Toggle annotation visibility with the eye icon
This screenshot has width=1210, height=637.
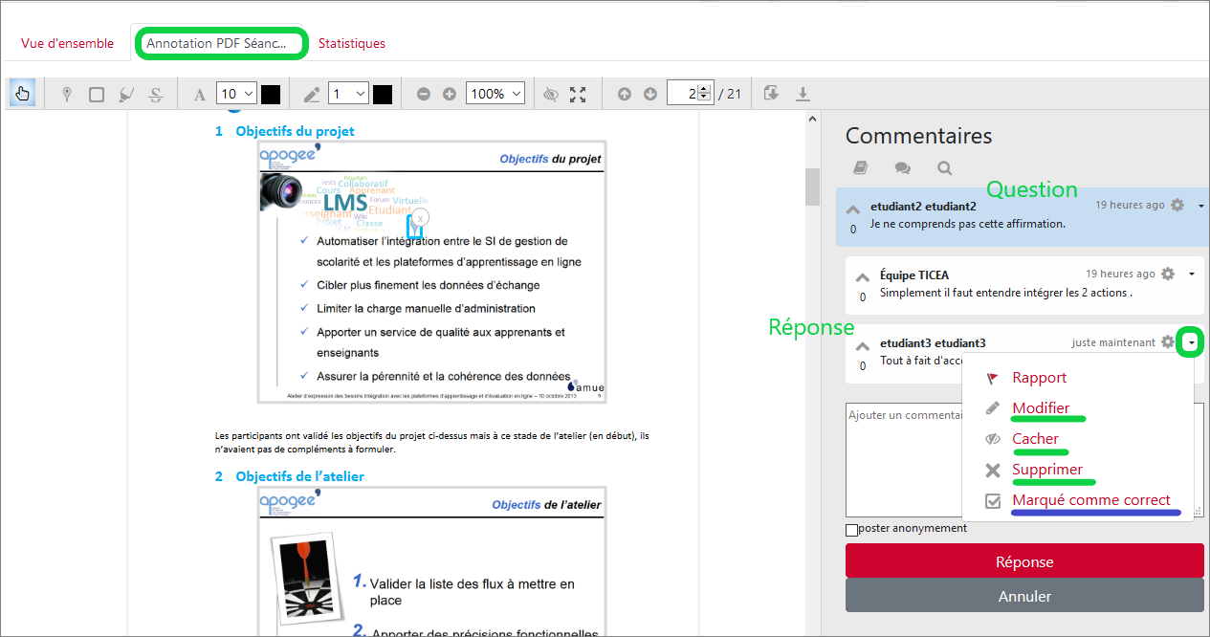coord(550,94)
